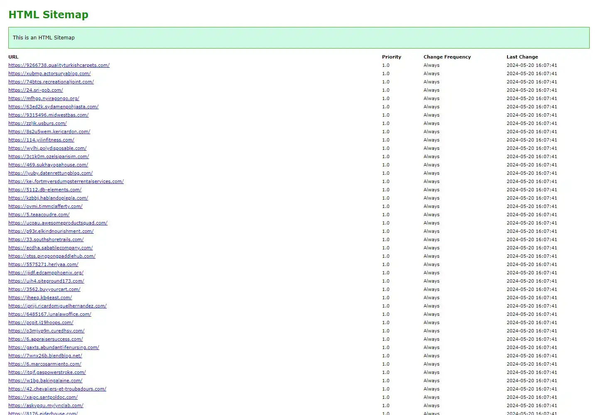Visit the ecdha.sabatilecompany.com URL
The height and width of the screenshot is (415, 598).
(x=51, y=248)
